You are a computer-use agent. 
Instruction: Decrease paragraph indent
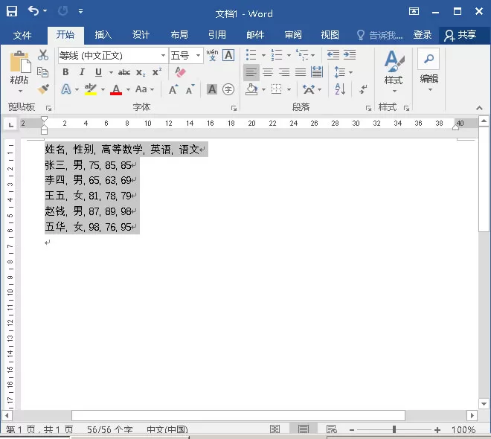coord(333,55)
